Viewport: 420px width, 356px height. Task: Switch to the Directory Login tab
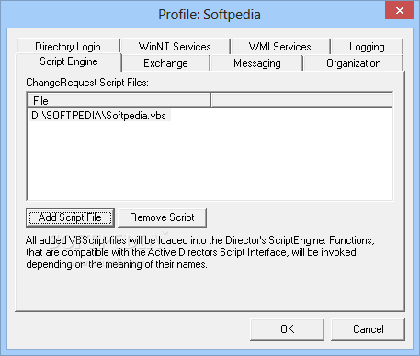[68, 47]
